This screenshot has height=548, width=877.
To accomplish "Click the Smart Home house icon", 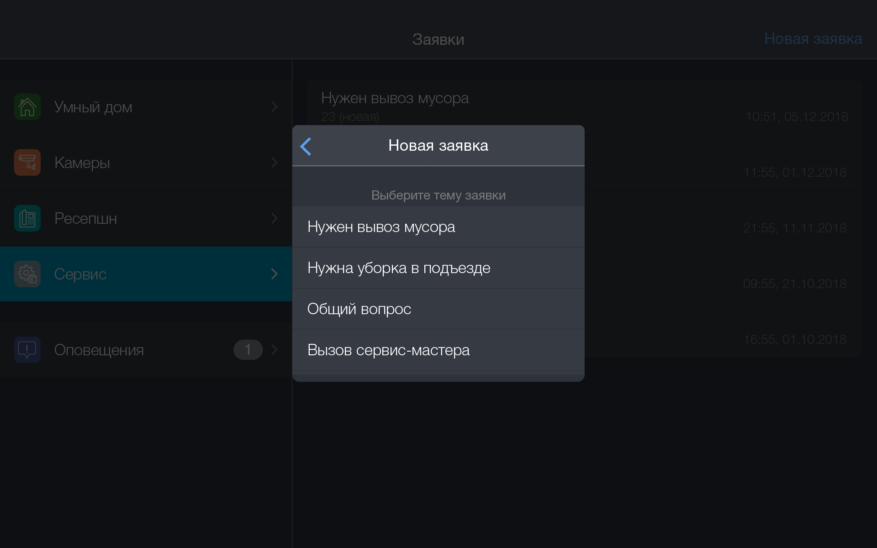I will pyautogui.click(x=27, y=107).
